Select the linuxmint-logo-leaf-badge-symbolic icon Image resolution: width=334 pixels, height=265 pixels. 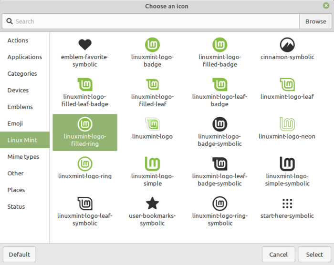point(219,164)
